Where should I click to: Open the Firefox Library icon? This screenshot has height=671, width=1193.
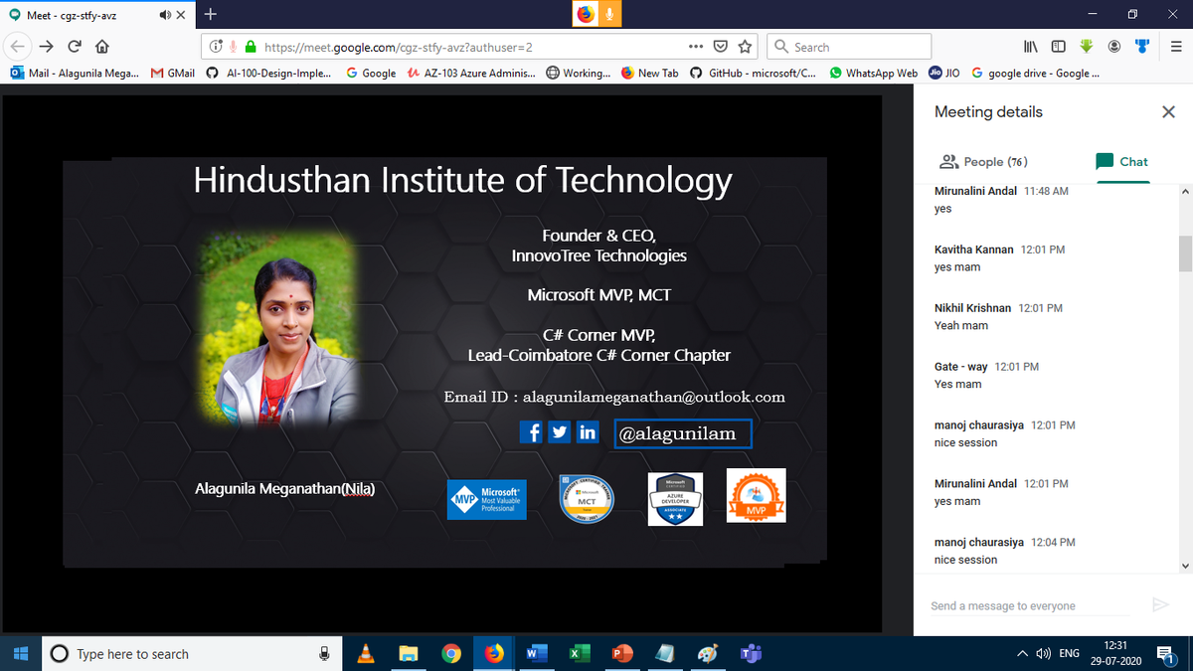1031,47
